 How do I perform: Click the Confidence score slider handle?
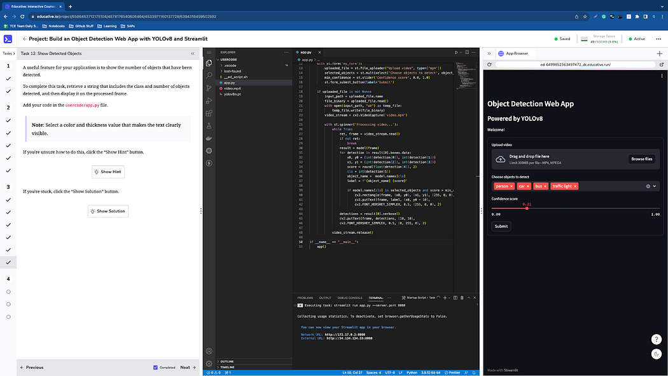pyautogui.click(x=527, y=208)
